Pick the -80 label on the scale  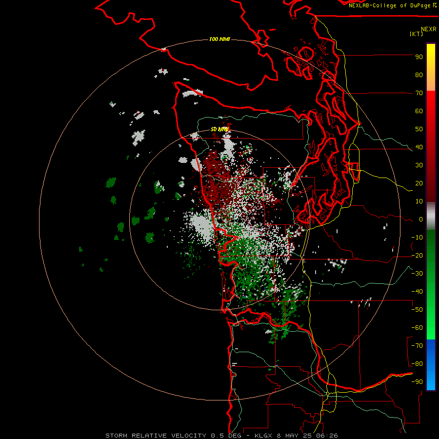[x=417, y=364]
